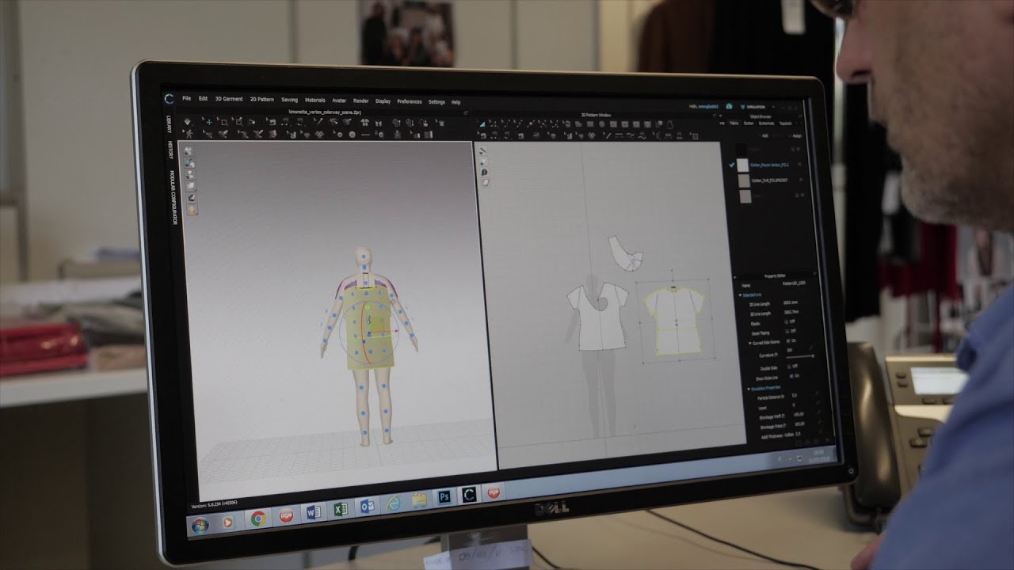Collapse the Simulation Properties section
This screenshot has width=1014, height=570.
click(749, 389)
